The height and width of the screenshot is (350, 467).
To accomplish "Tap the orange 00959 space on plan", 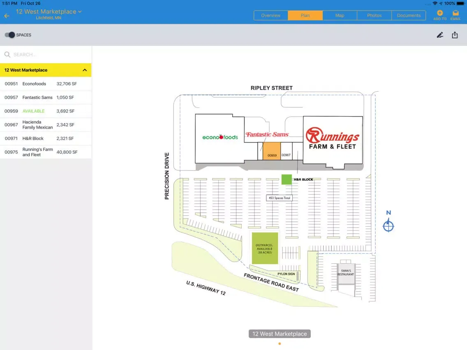I will point(271,151).
